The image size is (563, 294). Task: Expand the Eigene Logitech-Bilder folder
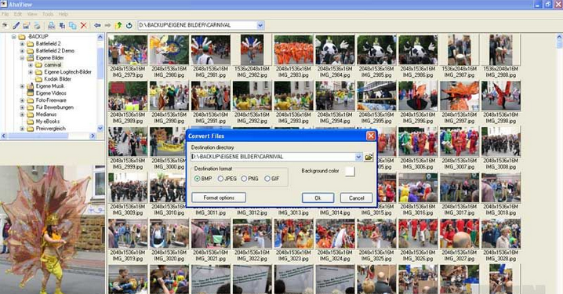pos(31,72)
